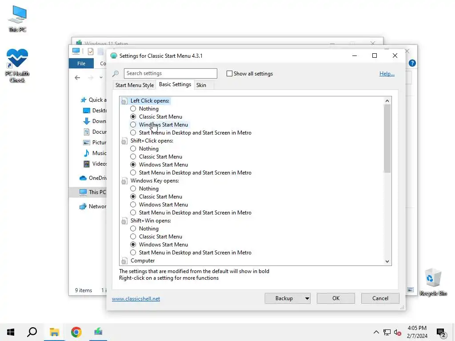Click Cancel button
This screenshot has width=455, height=341.
click(380, 298)
